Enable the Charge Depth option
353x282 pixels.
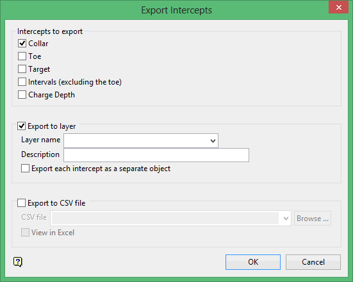pyautogui.click(x=22, y=95)
